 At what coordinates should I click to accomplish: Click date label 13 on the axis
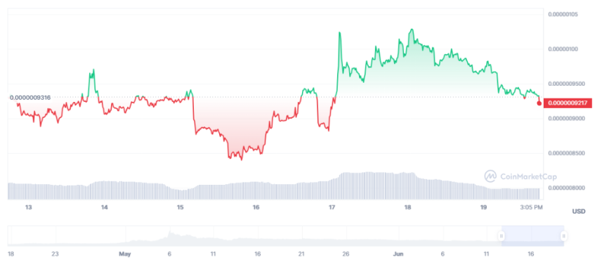click(x=28, y=207)
